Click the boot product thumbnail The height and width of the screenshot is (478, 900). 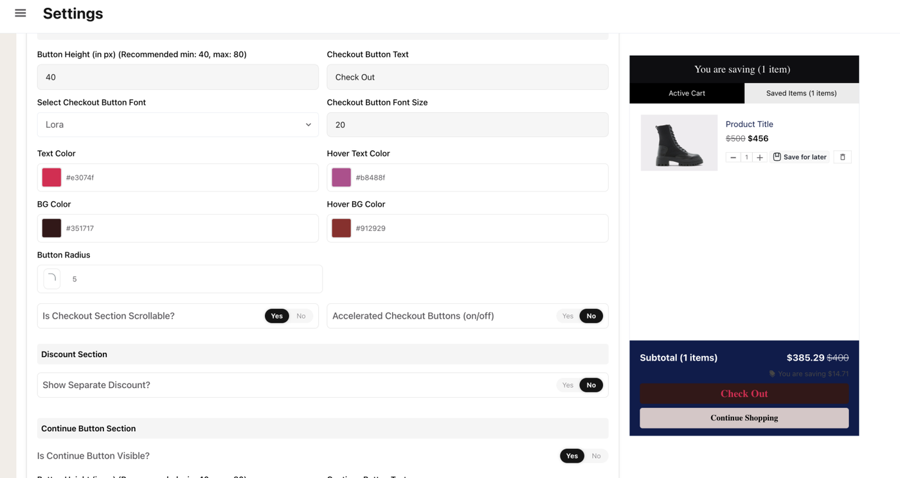point(679,143)
